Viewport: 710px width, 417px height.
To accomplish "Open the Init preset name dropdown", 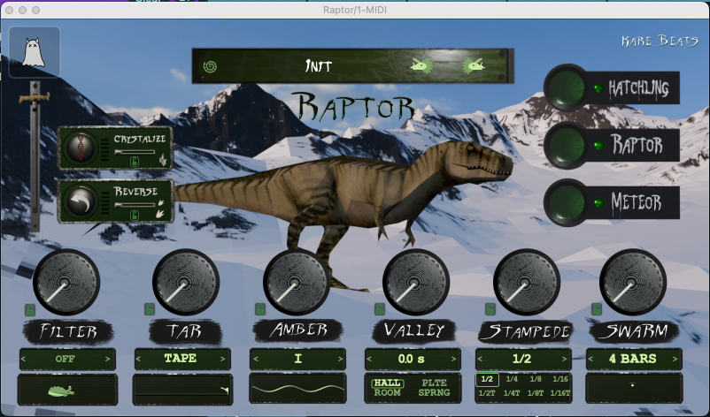I will pyautogui.click(x=319, y=66).
